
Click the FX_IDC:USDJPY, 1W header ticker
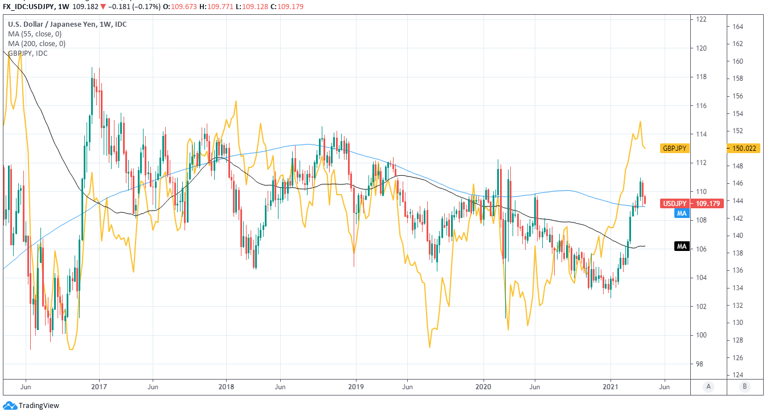[x=39, y=6]
